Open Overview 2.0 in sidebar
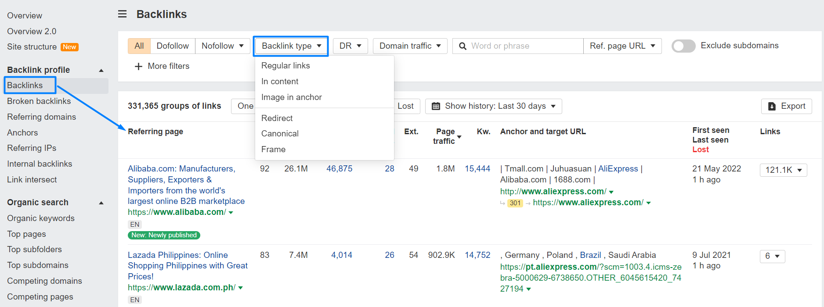 point(32,32)
